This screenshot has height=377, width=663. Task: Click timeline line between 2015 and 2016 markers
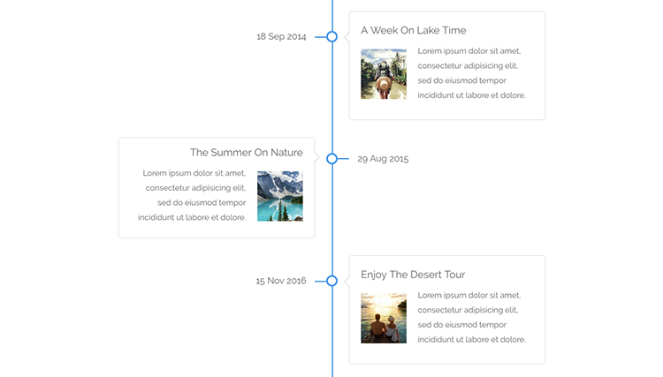click(x=332, y=221)
